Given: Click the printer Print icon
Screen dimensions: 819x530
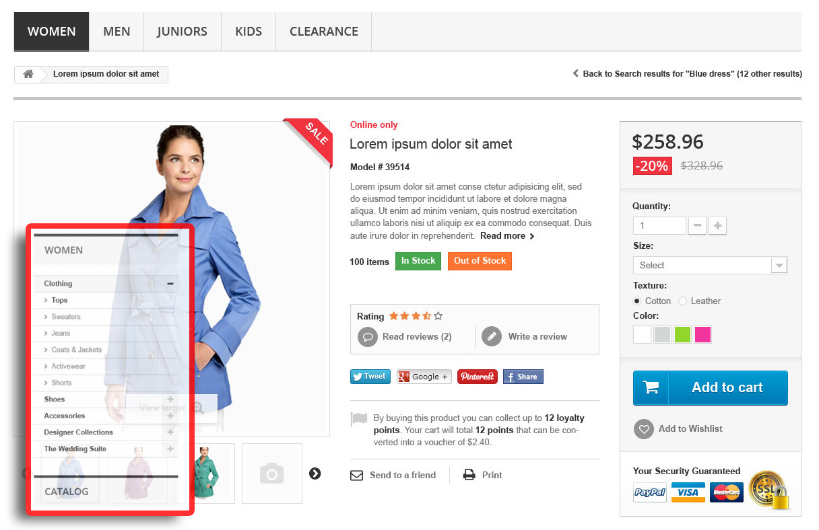Looking at the screenshot, I should [x=469, y=475].
